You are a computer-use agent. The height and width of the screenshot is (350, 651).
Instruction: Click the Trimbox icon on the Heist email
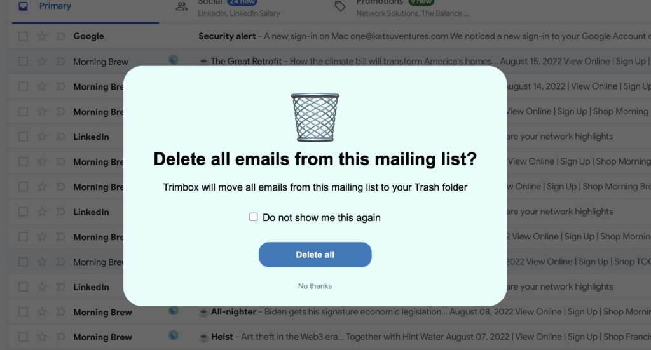click(174, 335)
